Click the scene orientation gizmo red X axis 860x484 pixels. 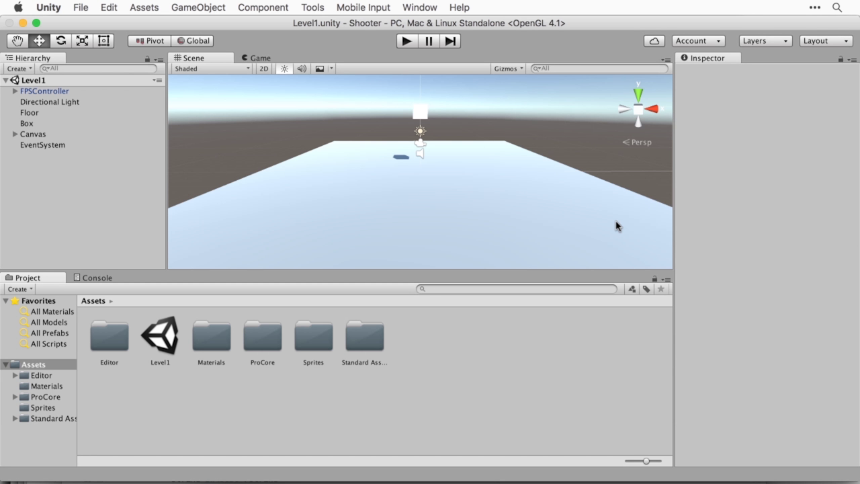(x=652, y=109)
